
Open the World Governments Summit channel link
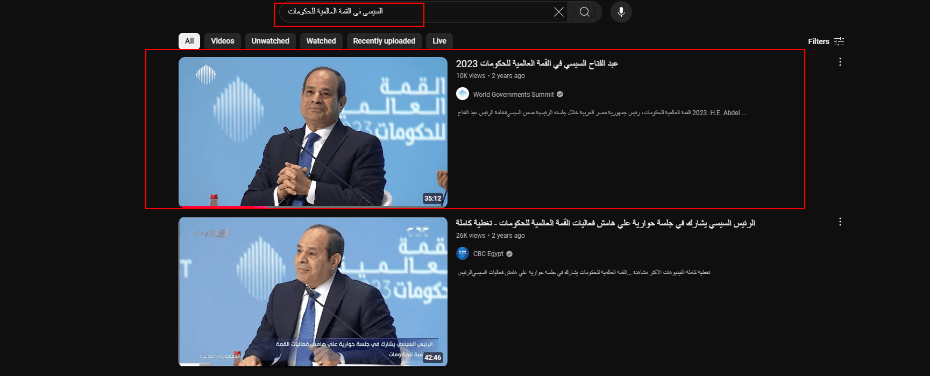pos(514,95)
